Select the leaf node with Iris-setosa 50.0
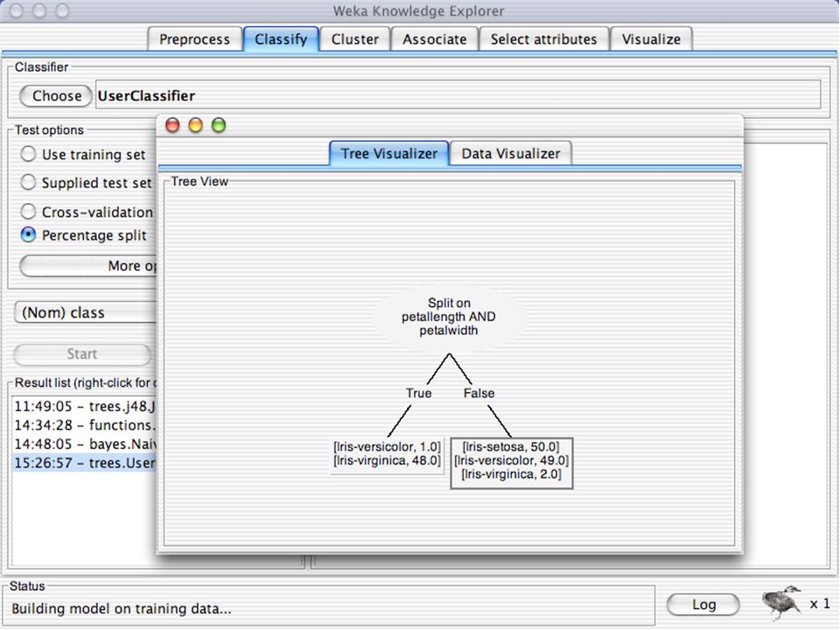840x630 pixels. 512,463
